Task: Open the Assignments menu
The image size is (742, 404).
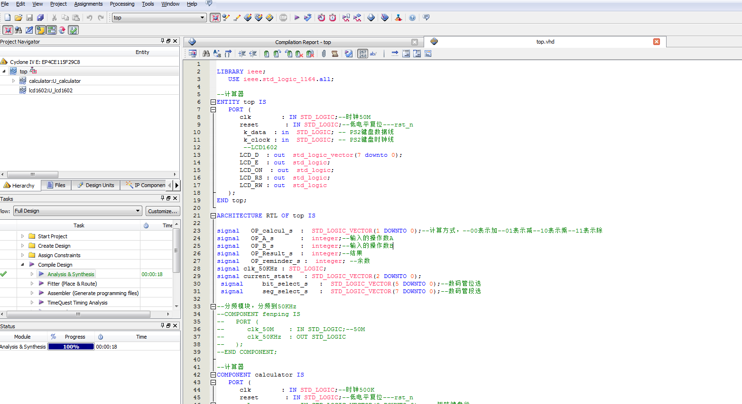Action: click(x=88, y=4)
